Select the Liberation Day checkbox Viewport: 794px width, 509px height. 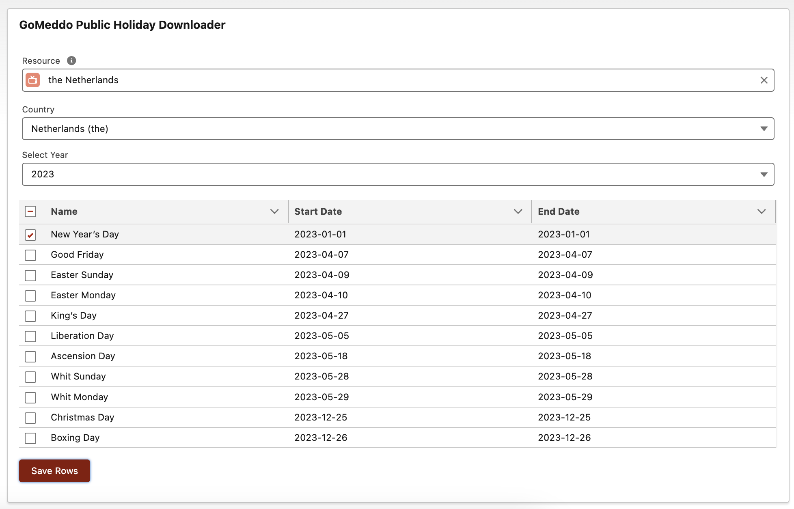pyautogui.click(x=30, y=336)
